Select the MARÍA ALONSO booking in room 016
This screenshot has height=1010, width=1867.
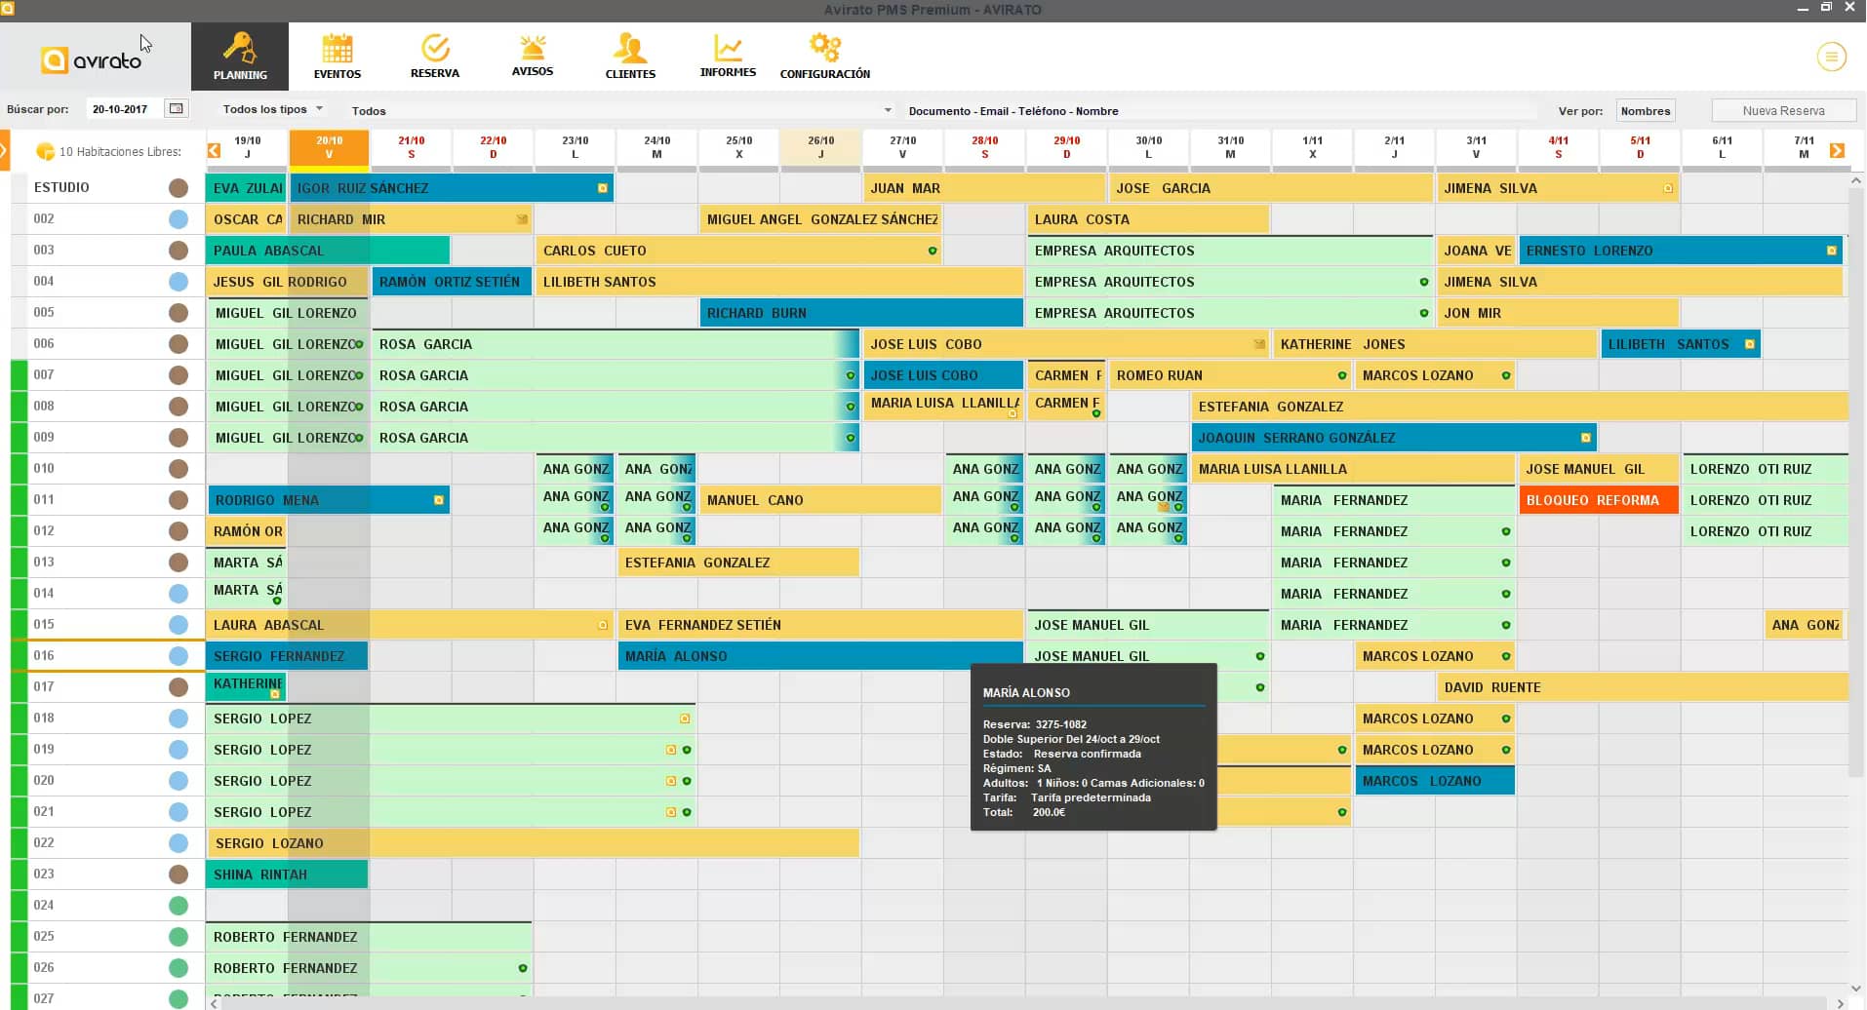(x=820, y=656)
